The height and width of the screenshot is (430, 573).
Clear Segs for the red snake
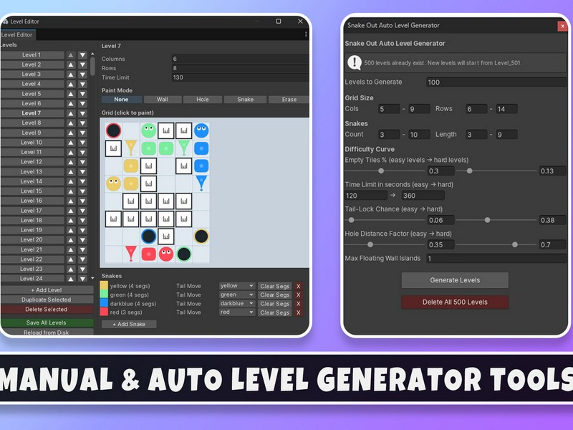pyautogui.click(x=275, y=312)
